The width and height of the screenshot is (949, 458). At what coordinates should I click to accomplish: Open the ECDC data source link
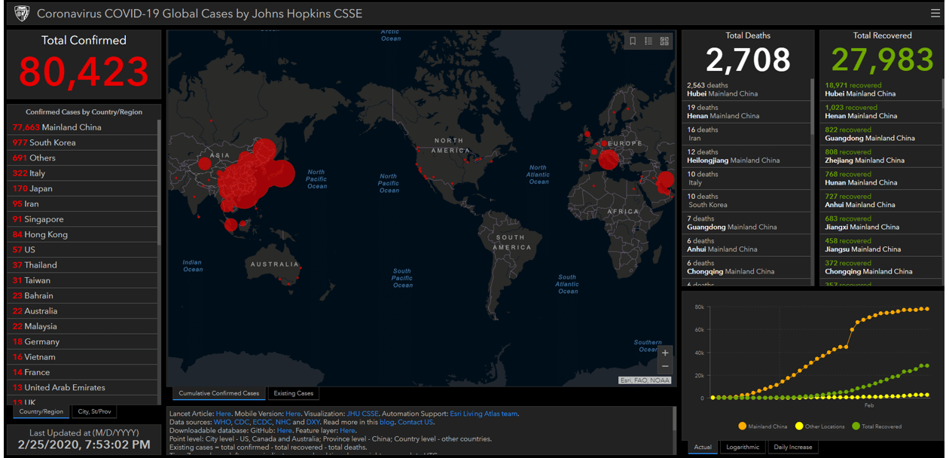[x=262, y=422]
